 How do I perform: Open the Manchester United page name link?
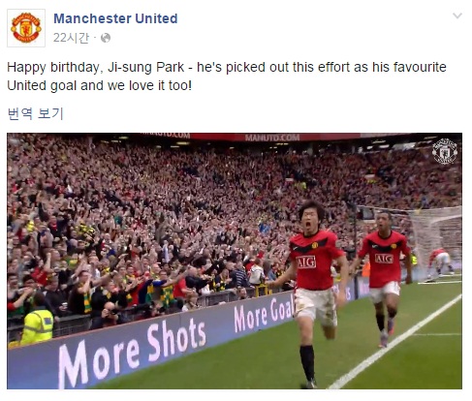115,18
